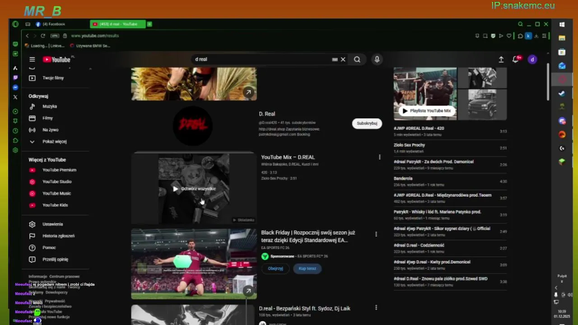Go back with browser back arrow
Image resolution: width=578 pixels, height=325 pixels.
coord(27,36)
